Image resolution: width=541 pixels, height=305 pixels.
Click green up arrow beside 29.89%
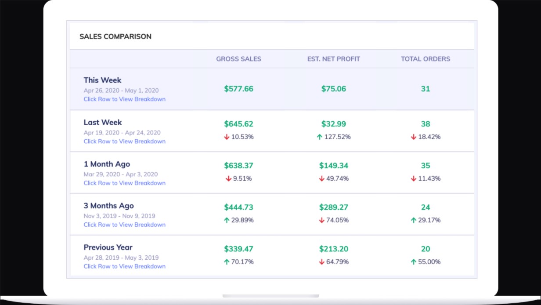tap(227, 220)
